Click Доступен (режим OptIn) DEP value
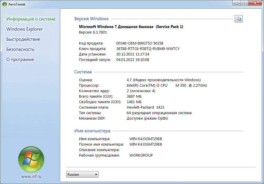 click(147, 118)
